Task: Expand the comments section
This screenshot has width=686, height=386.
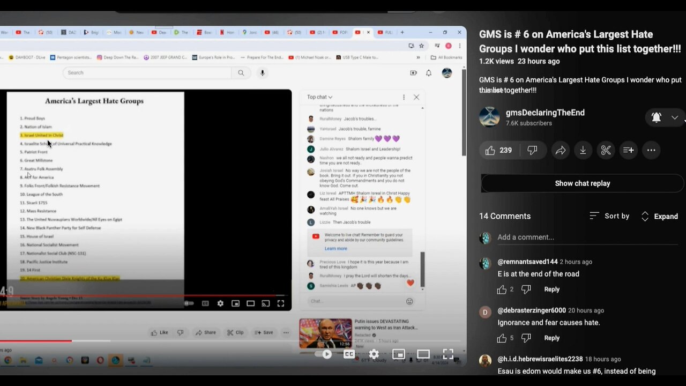Action: pyautogui.click(x=659, y=216)
